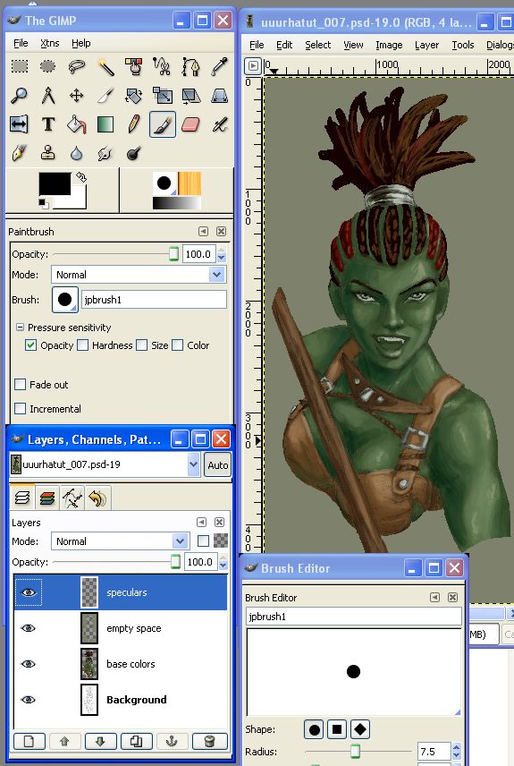Toggle pressure sensitivity Opacity checkbox
The image size is (514, 766).
click(x=30, y=345)
